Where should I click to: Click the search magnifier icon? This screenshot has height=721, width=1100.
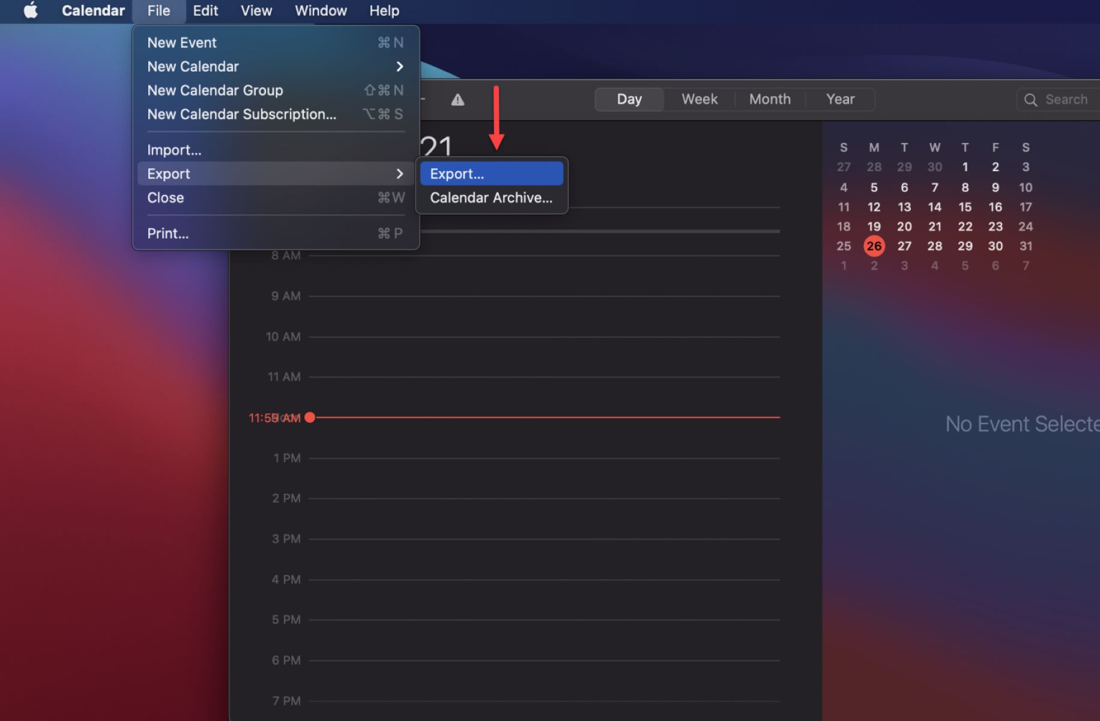tap(1030, 100)
